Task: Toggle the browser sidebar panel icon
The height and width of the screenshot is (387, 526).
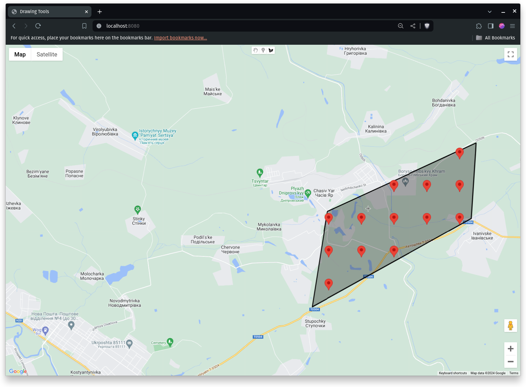Action: coord(491,26)
